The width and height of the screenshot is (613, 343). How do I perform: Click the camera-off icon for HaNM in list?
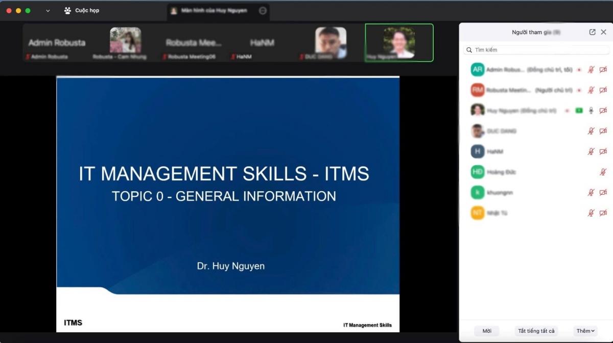click(x=603, y=152)
